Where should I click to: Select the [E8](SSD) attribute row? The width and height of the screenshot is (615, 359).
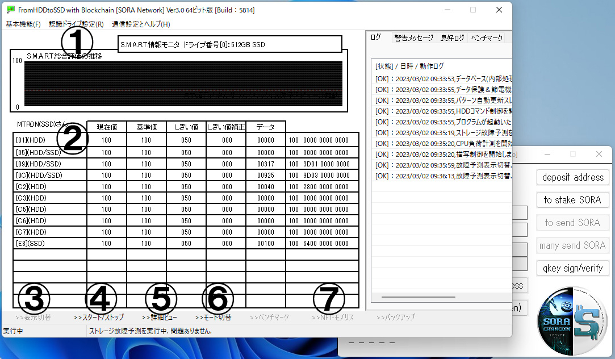pos(186,243)
